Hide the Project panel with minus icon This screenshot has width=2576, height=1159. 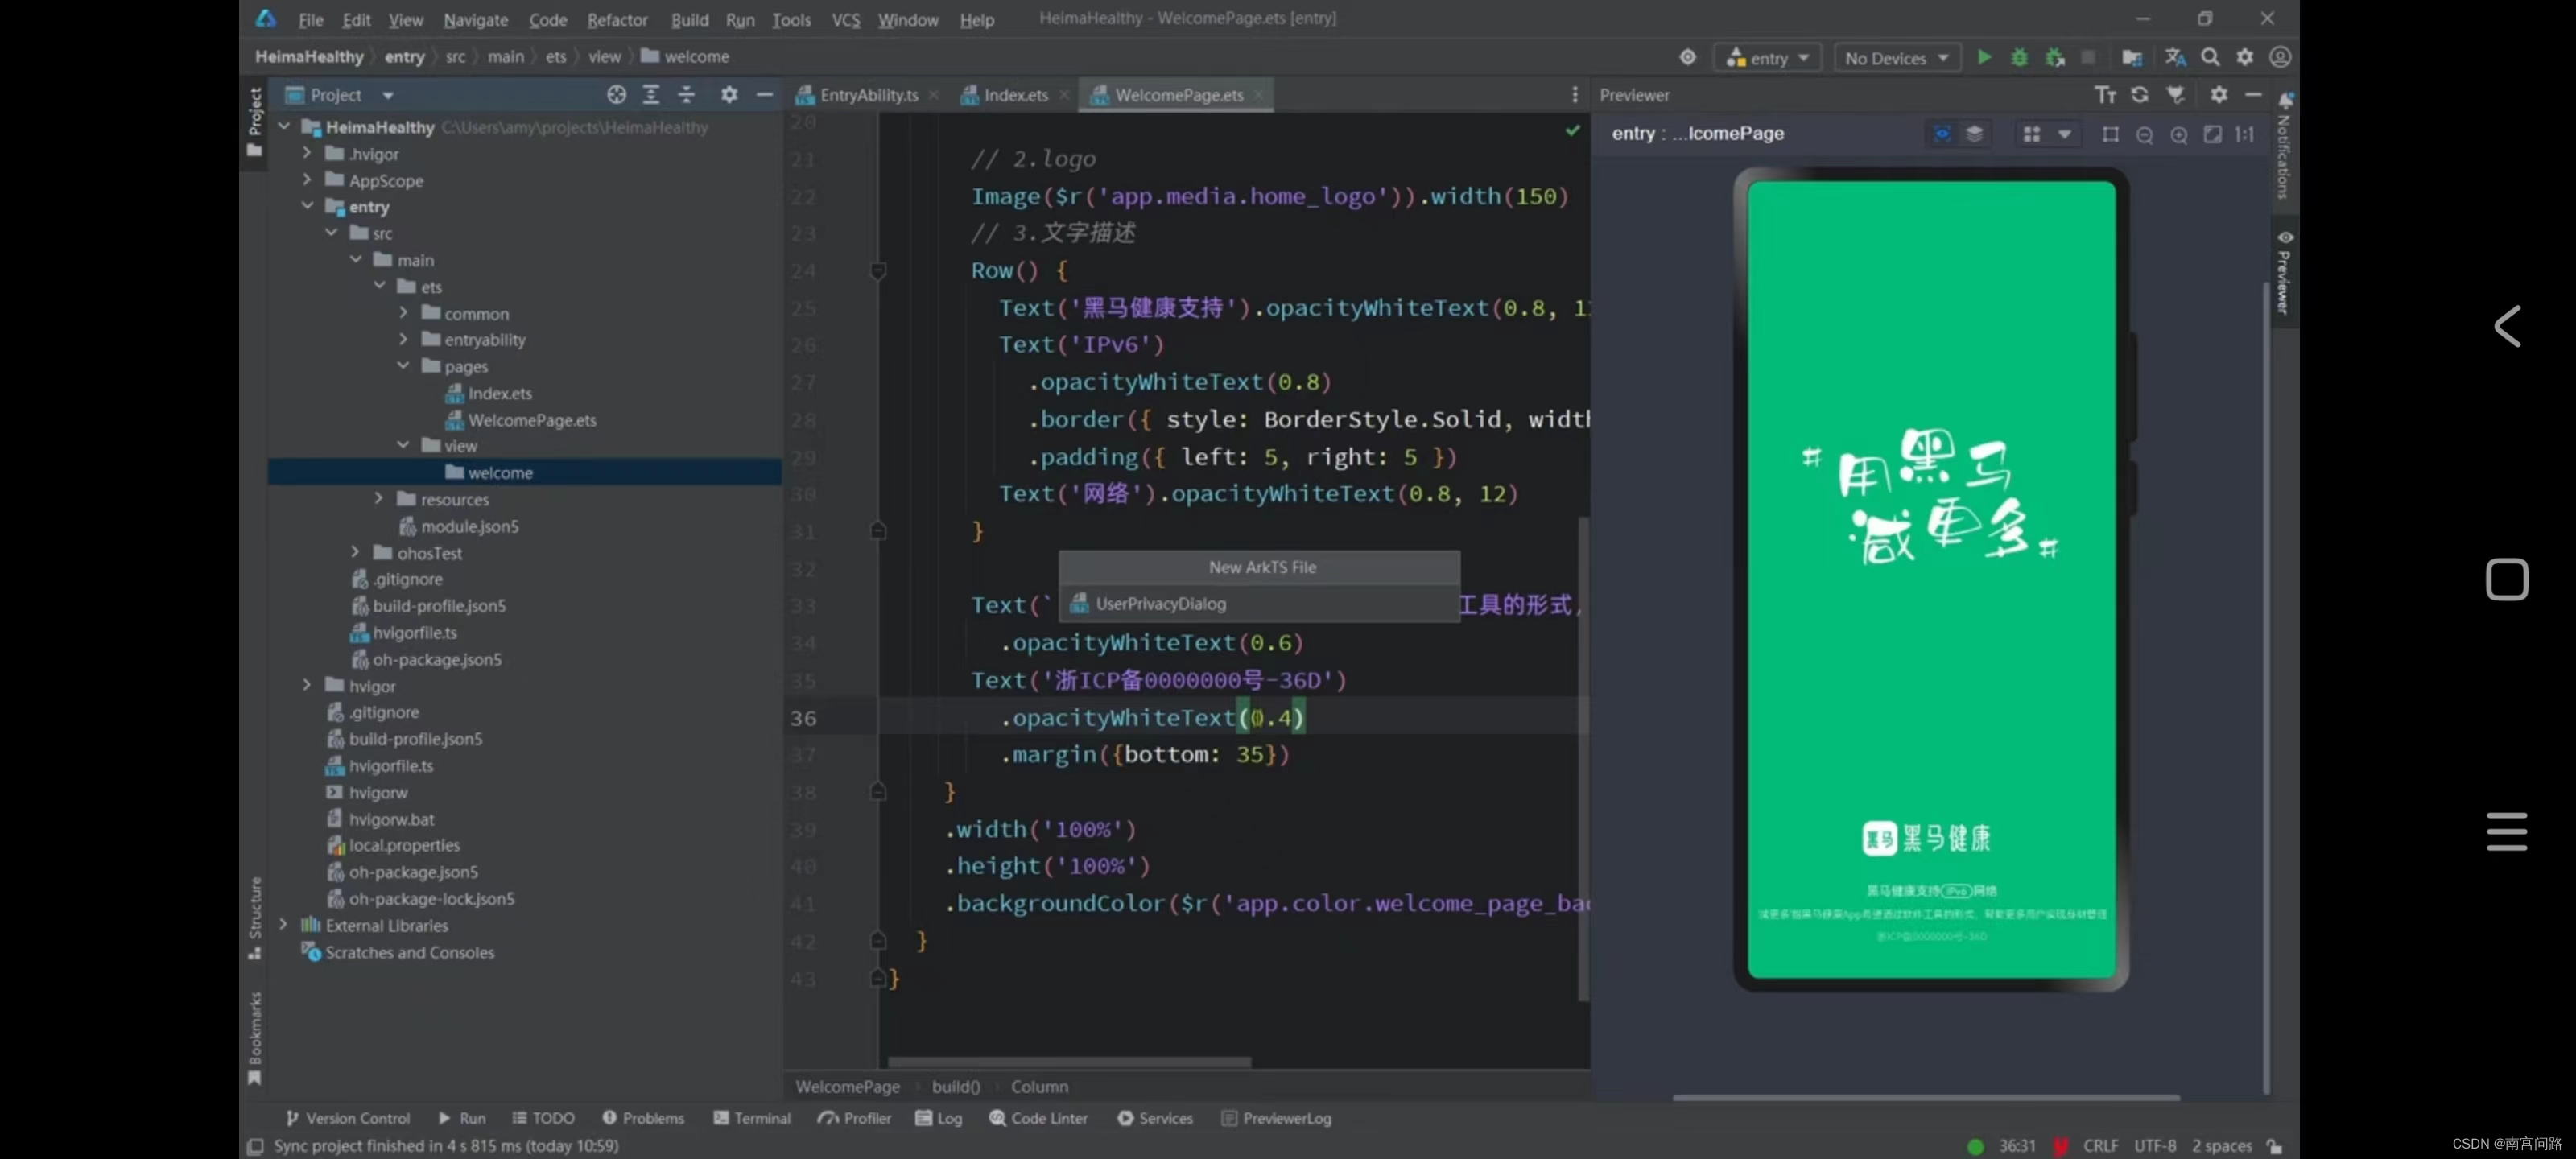point(764,94)
